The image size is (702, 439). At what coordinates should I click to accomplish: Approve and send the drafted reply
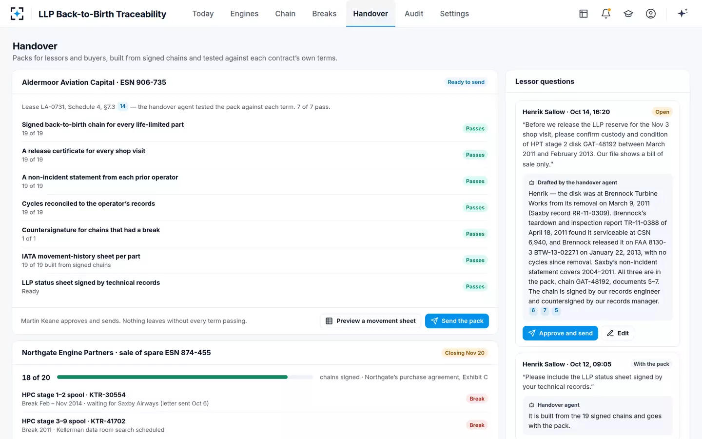pos(560,333)
